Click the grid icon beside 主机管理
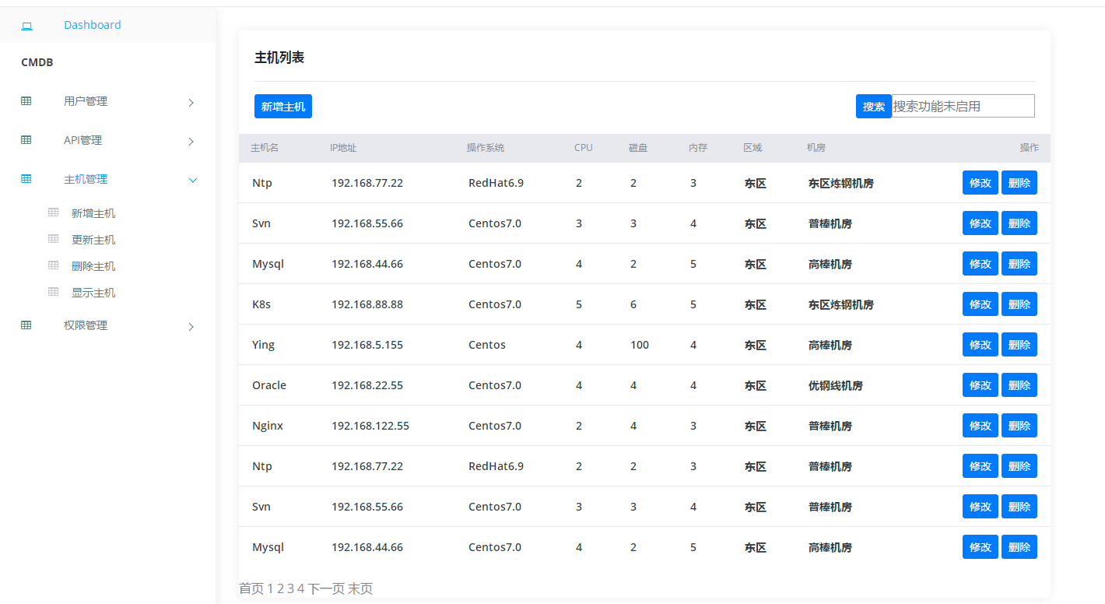 [26, 179]
